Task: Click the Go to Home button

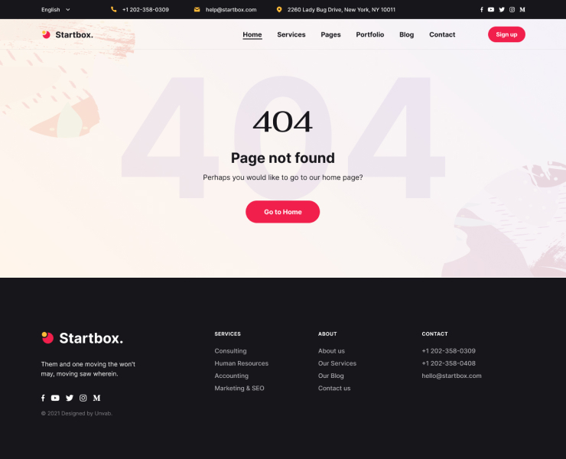Action: coord(283,212)
